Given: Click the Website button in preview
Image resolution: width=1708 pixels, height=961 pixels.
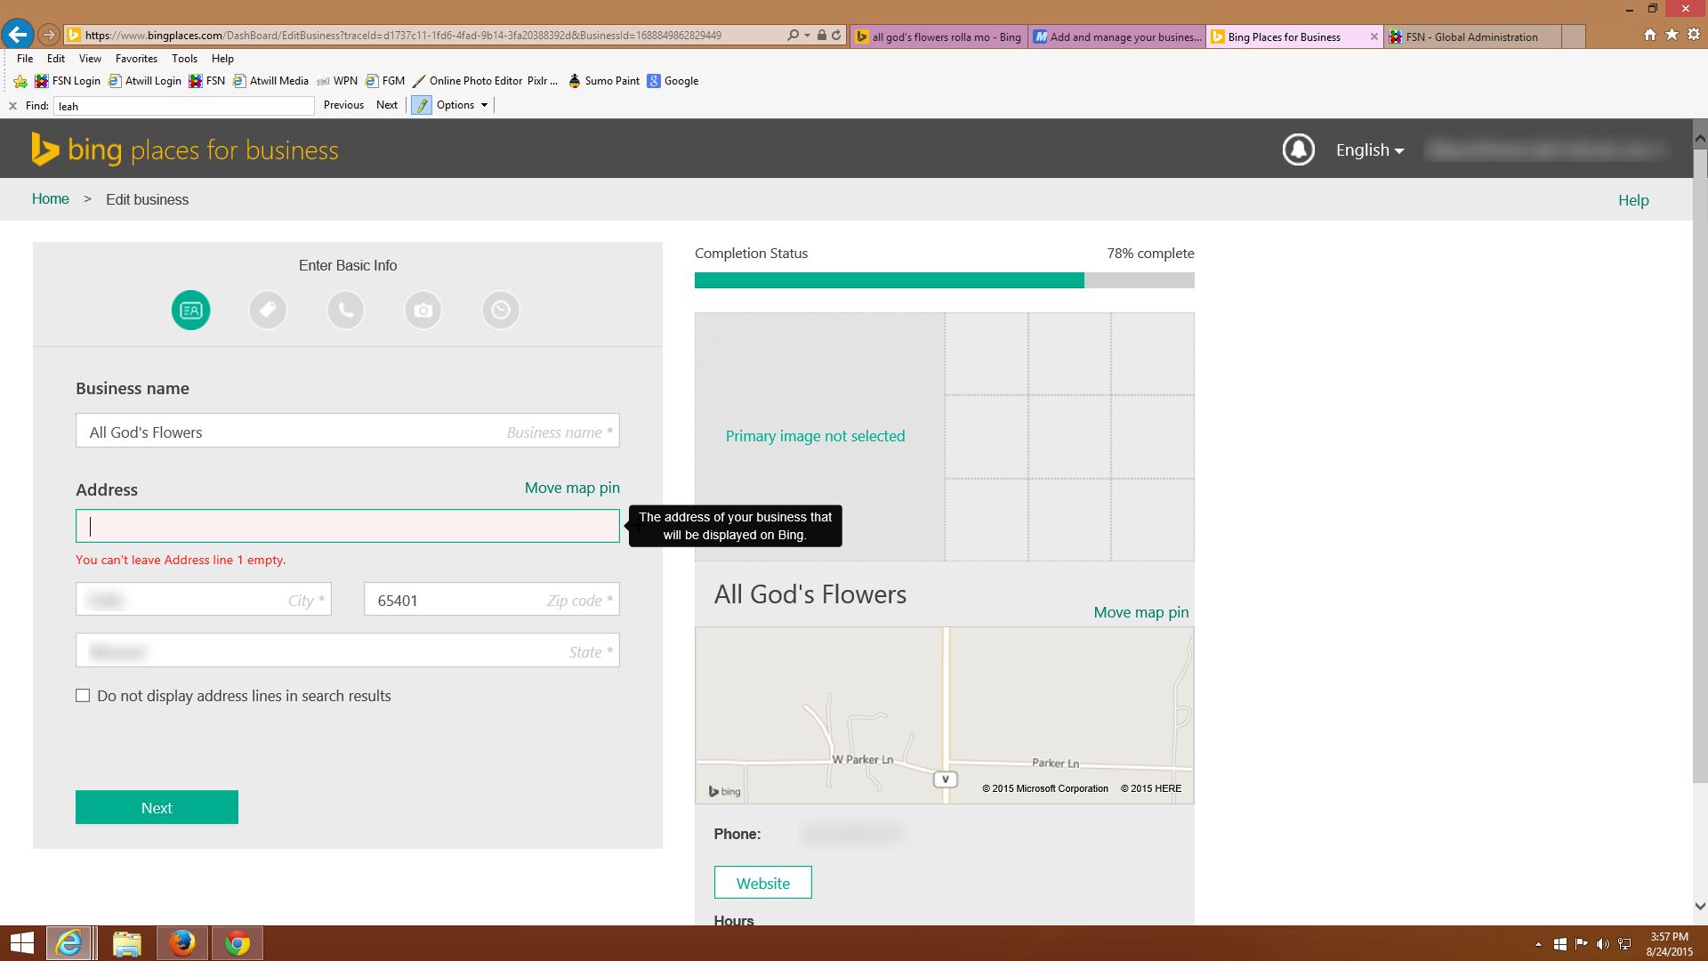Looking at the screenshot, I should [x=762, y=883].
